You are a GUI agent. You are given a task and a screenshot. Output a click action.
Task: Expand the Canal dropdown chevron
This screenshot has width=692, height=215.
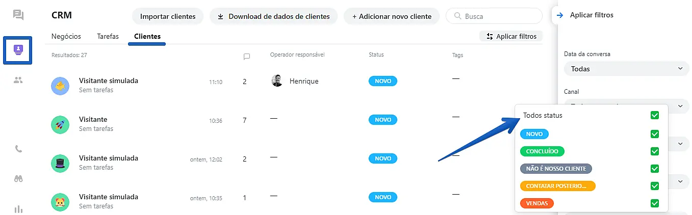tap(680, 106)
